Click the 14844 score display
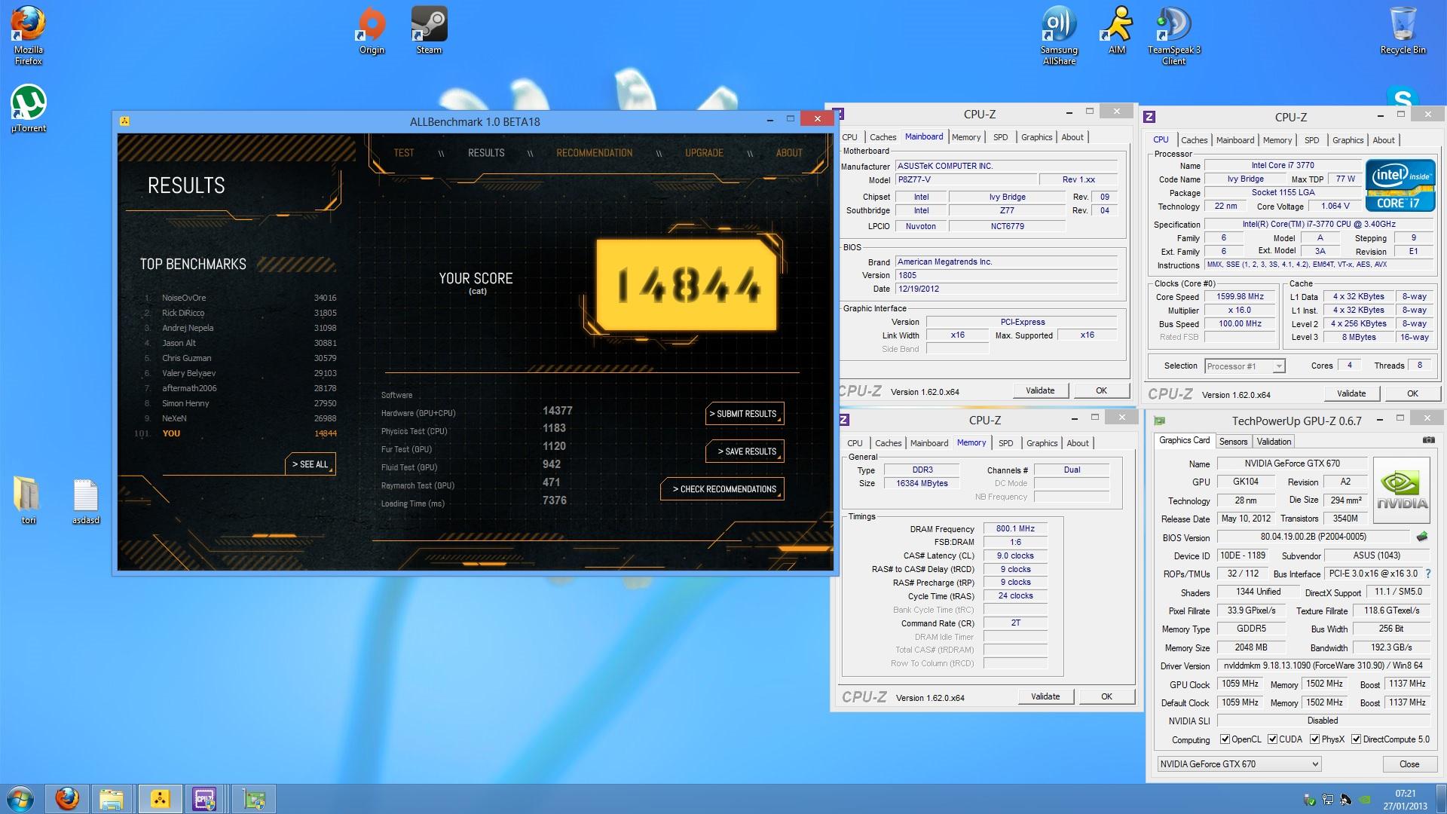The width and height of the screenshot is (1447, 814). pyautogui.click(x=687, y=285)
